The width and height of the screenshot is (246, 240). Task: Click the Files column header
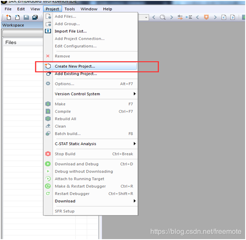pyautogui.click(x=23, y=42)
